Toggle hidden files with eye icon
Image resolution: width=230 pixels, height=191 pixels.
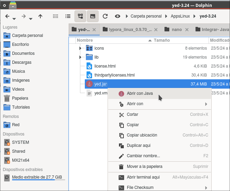(x=118, y=16)
